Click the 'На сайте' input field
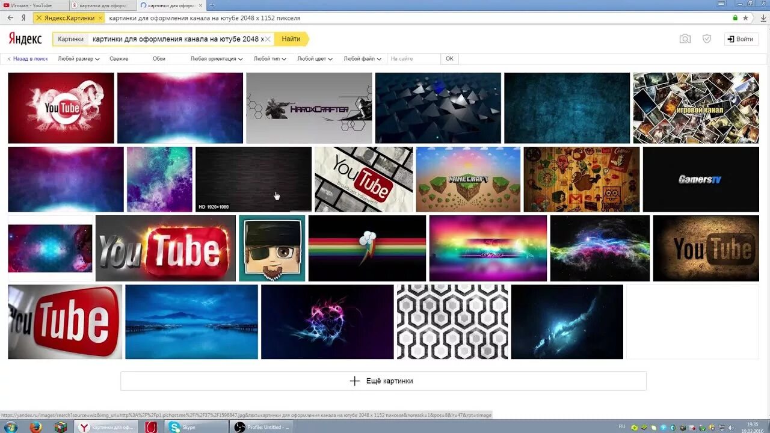This screenshot has width=770, height=433. [413, 59]
